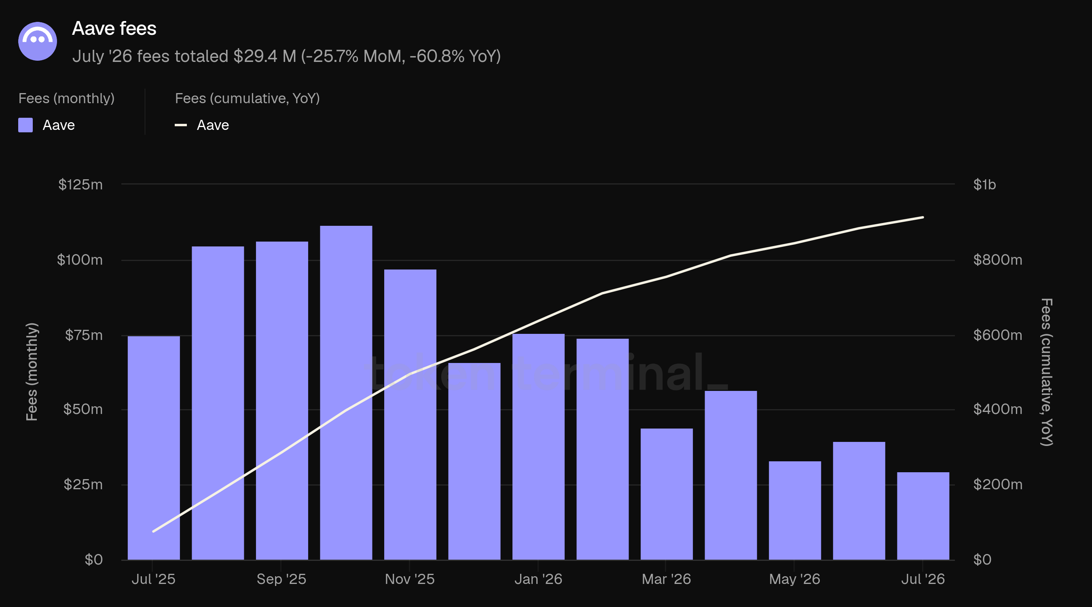Image resolution: width=1092 pixels, height=607 pixels.
Task: Click the cumulative line's start point at Jul '25
Action: click(x=153, y=531)
